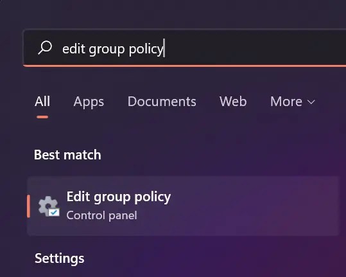Click the gear icon for Edit group policy
Image resolution: width=346 pixels, height=277 pixels.
49,206
